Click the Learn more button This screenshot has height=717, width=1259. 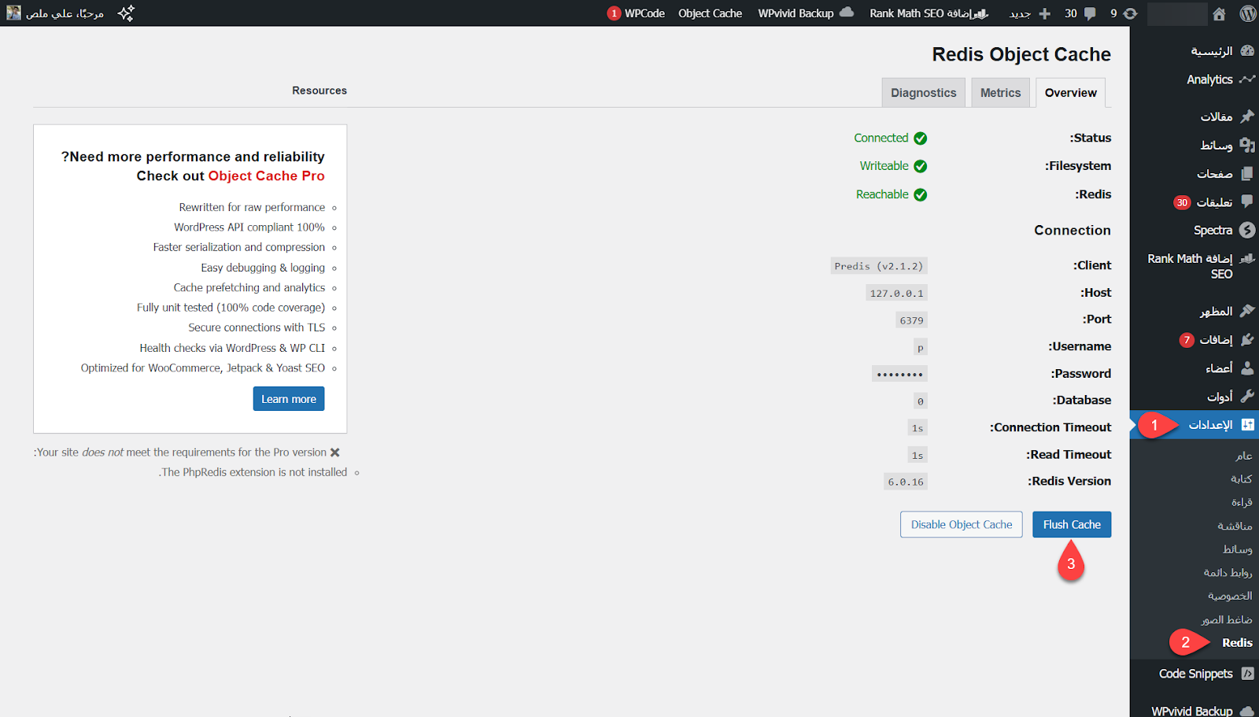(288, 399)
